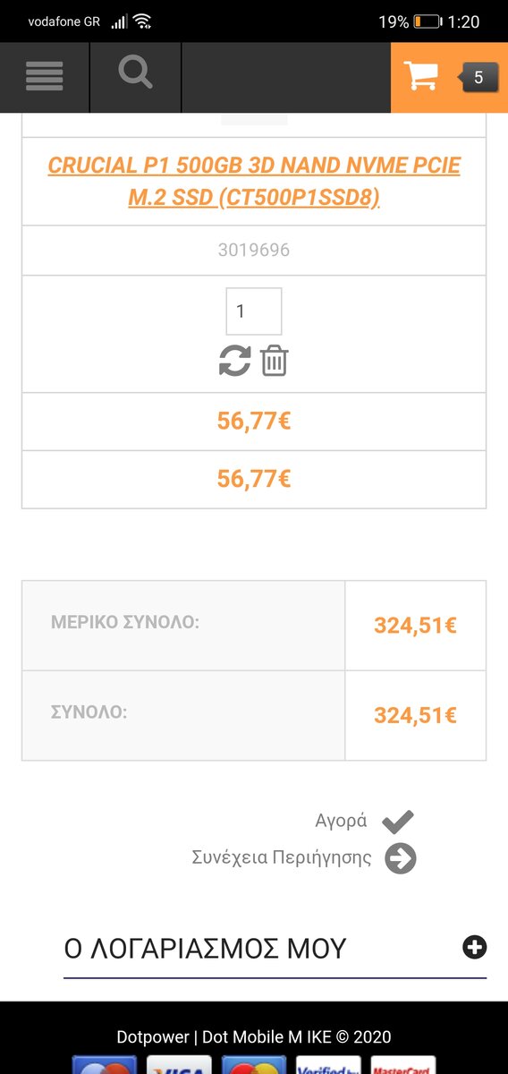
Task: Focus the quantity input field
Action: [254, 311]
